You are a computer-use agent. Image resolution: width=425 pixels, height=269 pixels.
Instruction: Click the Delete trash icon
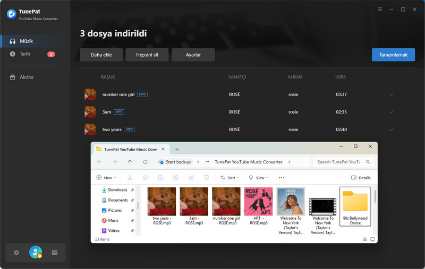[x=207, y=178]
